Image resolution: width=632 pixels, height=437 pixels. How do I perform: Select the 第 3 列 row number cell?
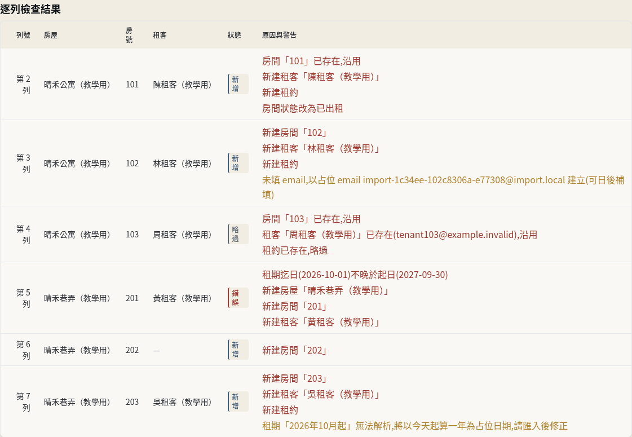(x=23, y=164)
